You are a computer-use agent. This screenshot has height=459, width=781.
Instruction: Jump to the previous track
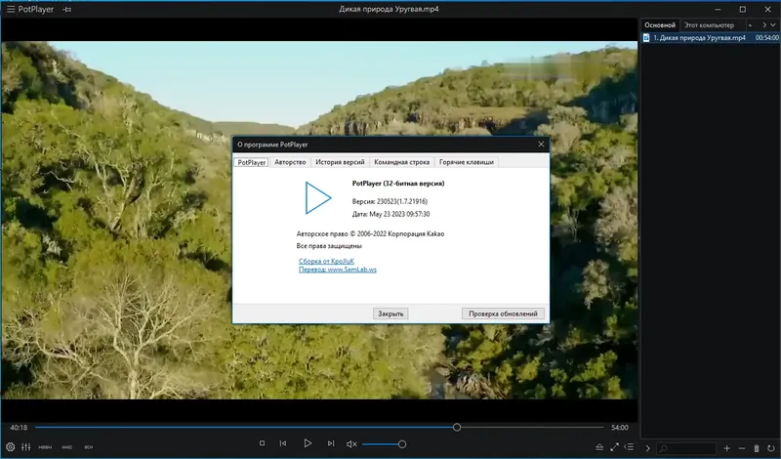(x=283, y=443)
